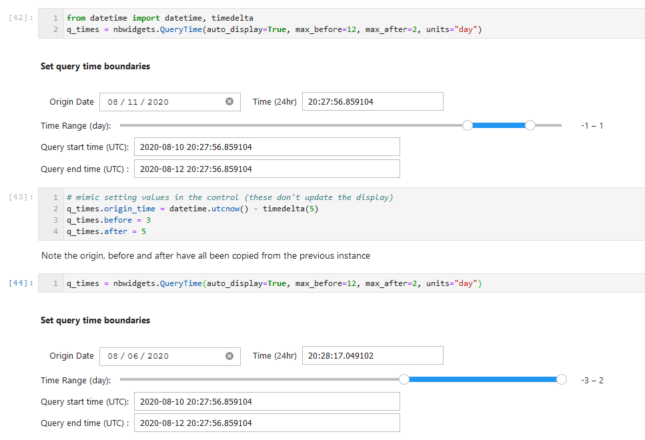The height and width of the screenshot is (440, 645).
Task: Click right handle of the -1 – 1 range slider
Action: coord(530,125)
